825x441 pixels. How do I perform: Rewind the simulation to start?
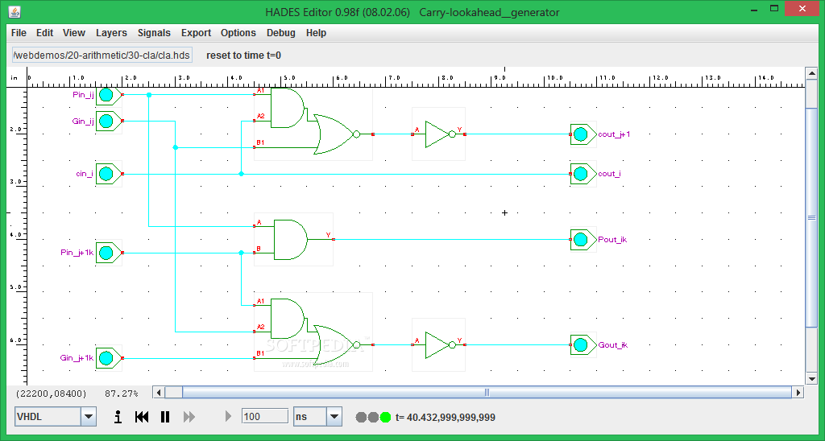[x=142, y=417]
